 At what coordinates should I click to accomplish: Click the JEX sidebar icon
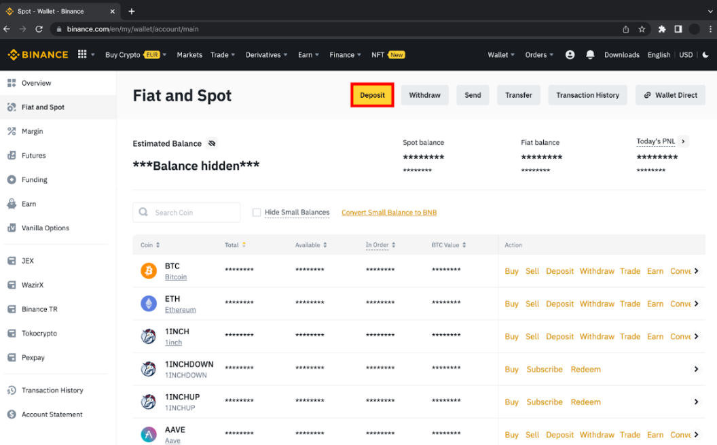coord(12,261)
